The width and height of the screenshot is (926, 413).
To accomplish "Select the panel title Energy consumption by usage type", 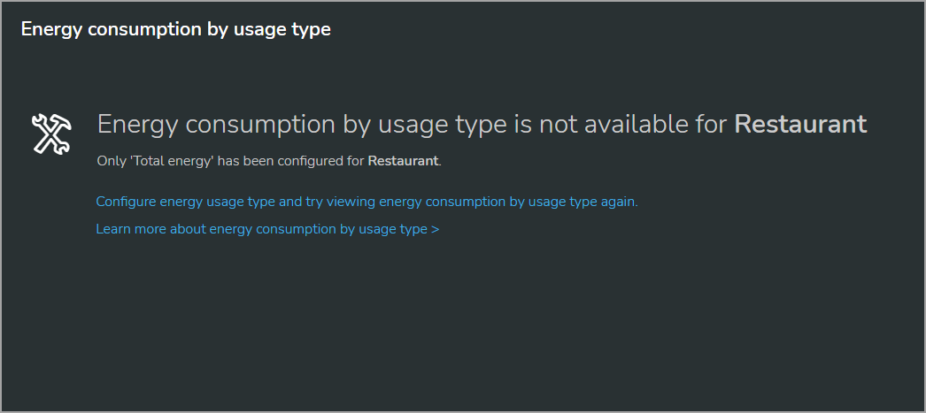I will (176, 29).
